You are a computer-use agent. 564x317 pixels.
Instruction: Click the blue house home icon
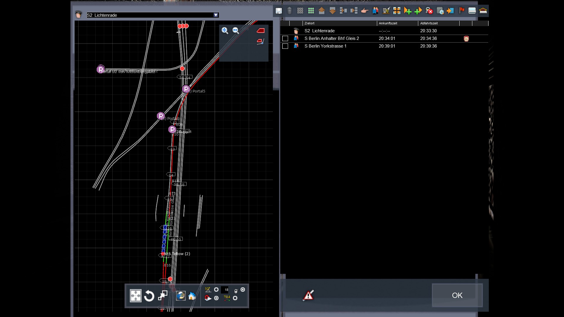click(x=192, y=296)
